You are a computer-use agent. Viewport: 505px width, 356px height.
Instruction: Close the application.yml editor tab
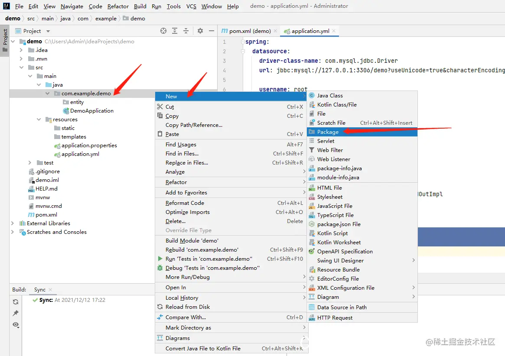[x=334, y=31]
